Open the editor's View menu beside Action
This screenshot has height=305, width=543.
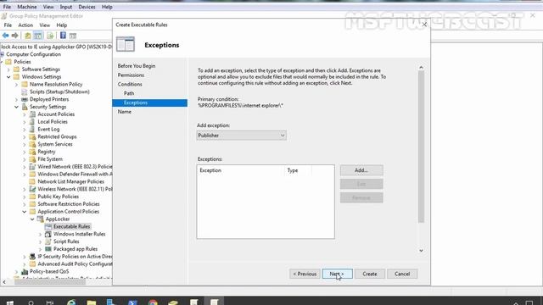(x=45, y=25)
